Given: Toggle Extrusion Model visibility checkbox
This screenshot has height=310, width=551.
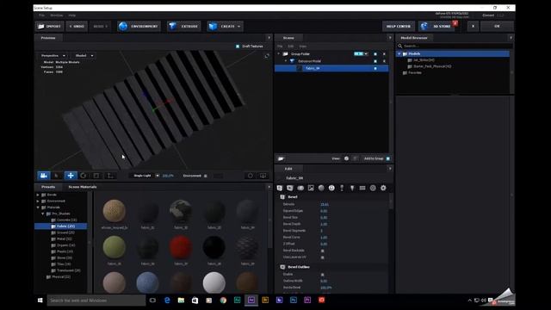Looking at the screenshot, I should pos(375,61).
